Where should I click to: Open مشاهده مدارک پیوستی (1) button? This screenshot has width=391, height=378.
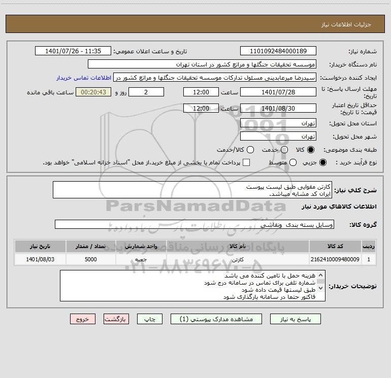[x=216, y=319]
